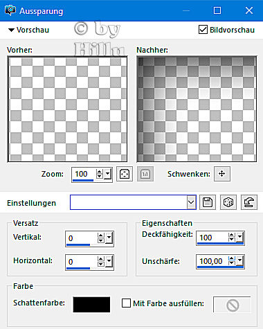Image resolution: width=263 pixels, height=329 pixels.
Task: Click the reset to default icon
Action: click(249, 202)
